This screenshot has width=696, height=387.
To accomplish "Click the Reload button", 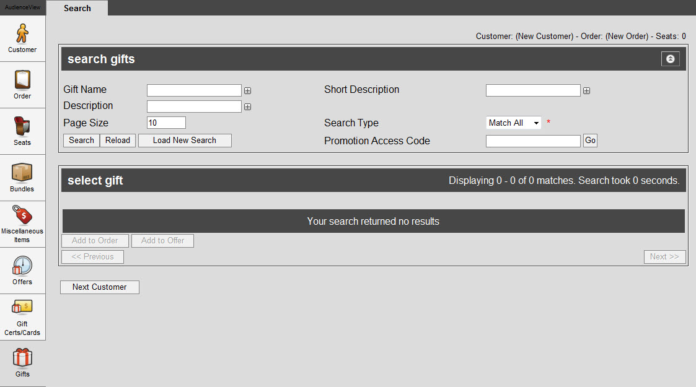I will pyautogui.click(x=118, y=141).
